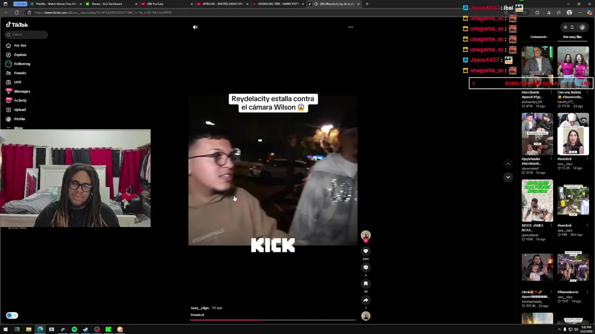Open options for the BRYCE JAMES NCAA video
The height and width of the screenshot is (334, 595).
[x=551, y=225]
